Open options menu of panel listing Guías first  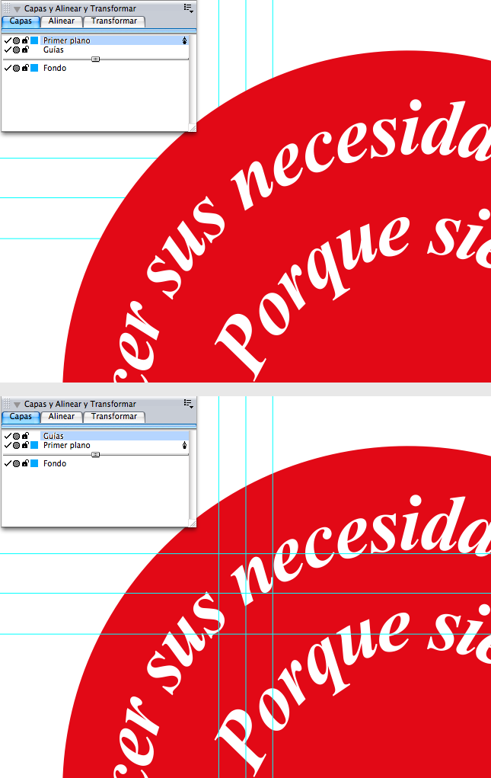[x=188, y=403]
